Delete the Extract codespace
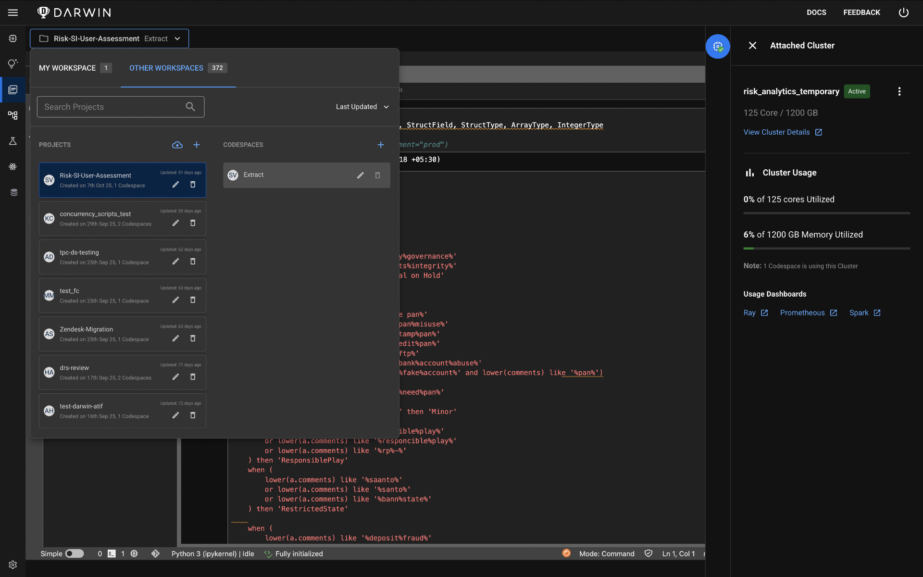This screenshot has width=923, height=577. click(x=378, y=176)
